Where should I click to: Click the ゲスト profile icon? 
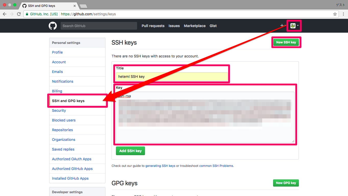[x=341, y=5]
